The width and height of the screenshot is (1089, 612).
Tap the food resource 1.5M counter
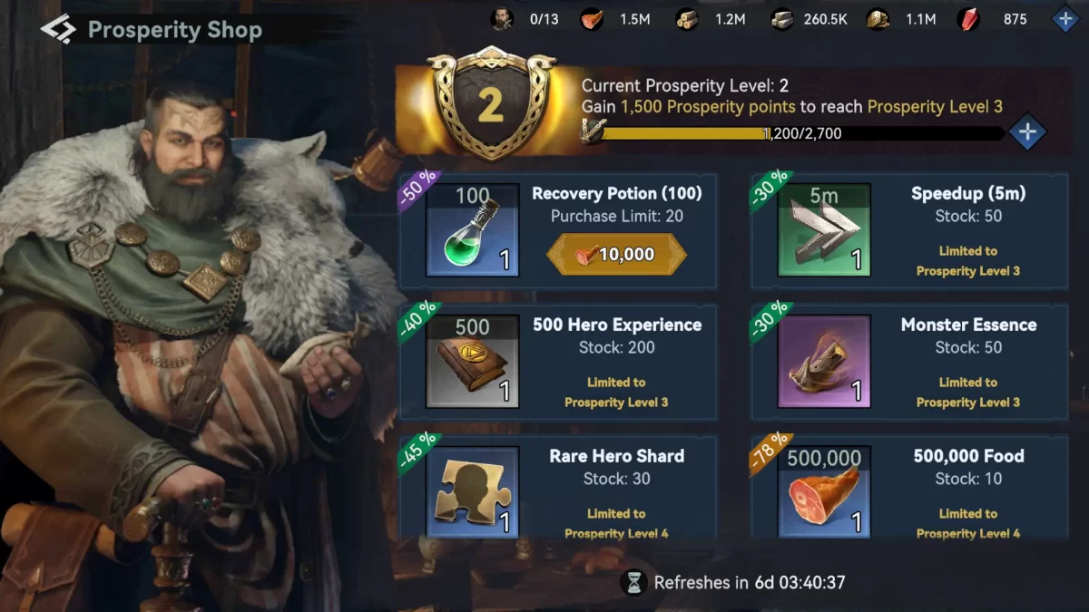point(618,19)
